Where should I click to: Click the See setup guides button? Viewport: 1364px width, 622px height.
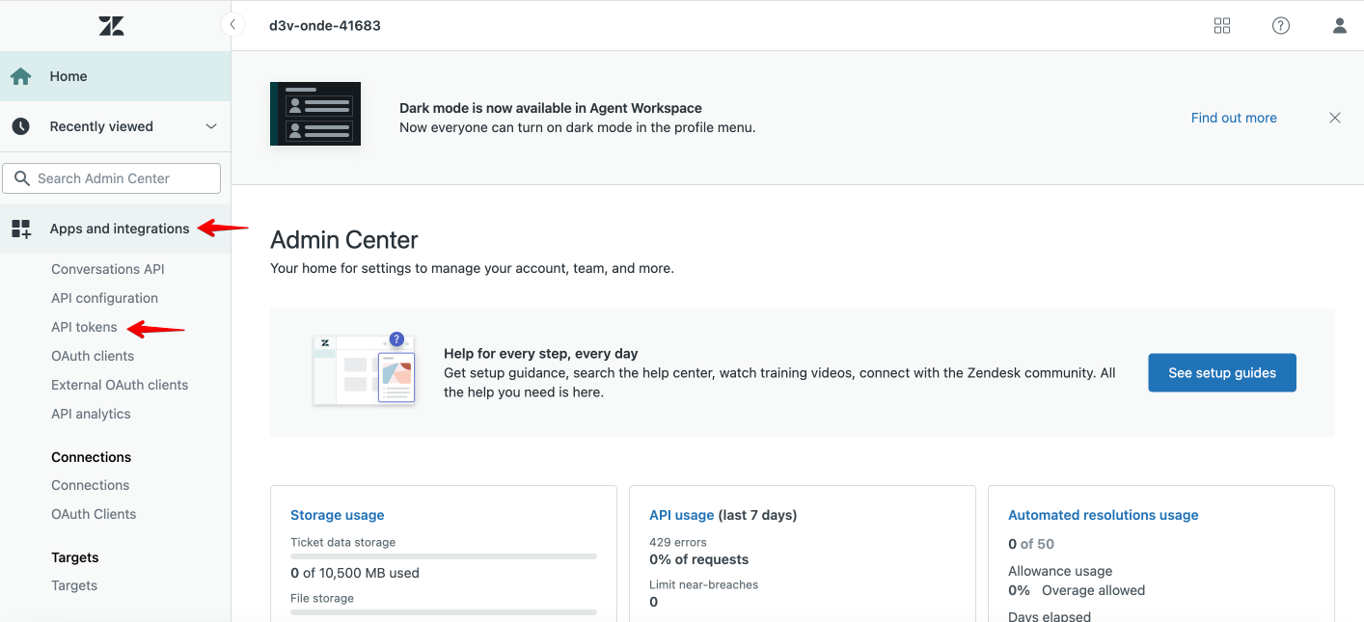(x=1221, y=373)
